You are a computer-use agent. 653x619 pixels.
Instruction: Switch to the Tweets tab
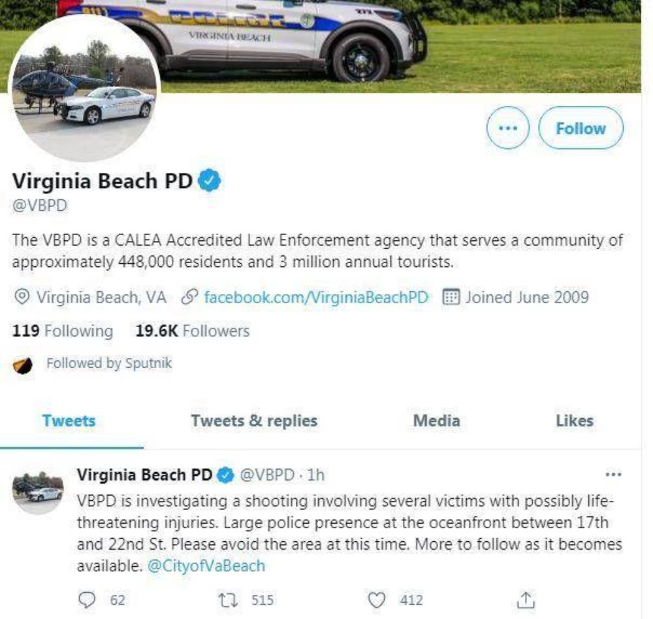coord(69,421)
